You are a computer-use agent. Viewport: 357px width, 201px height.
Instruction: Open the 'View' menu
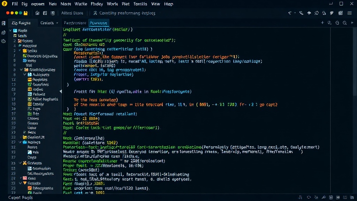coord(155,4)
